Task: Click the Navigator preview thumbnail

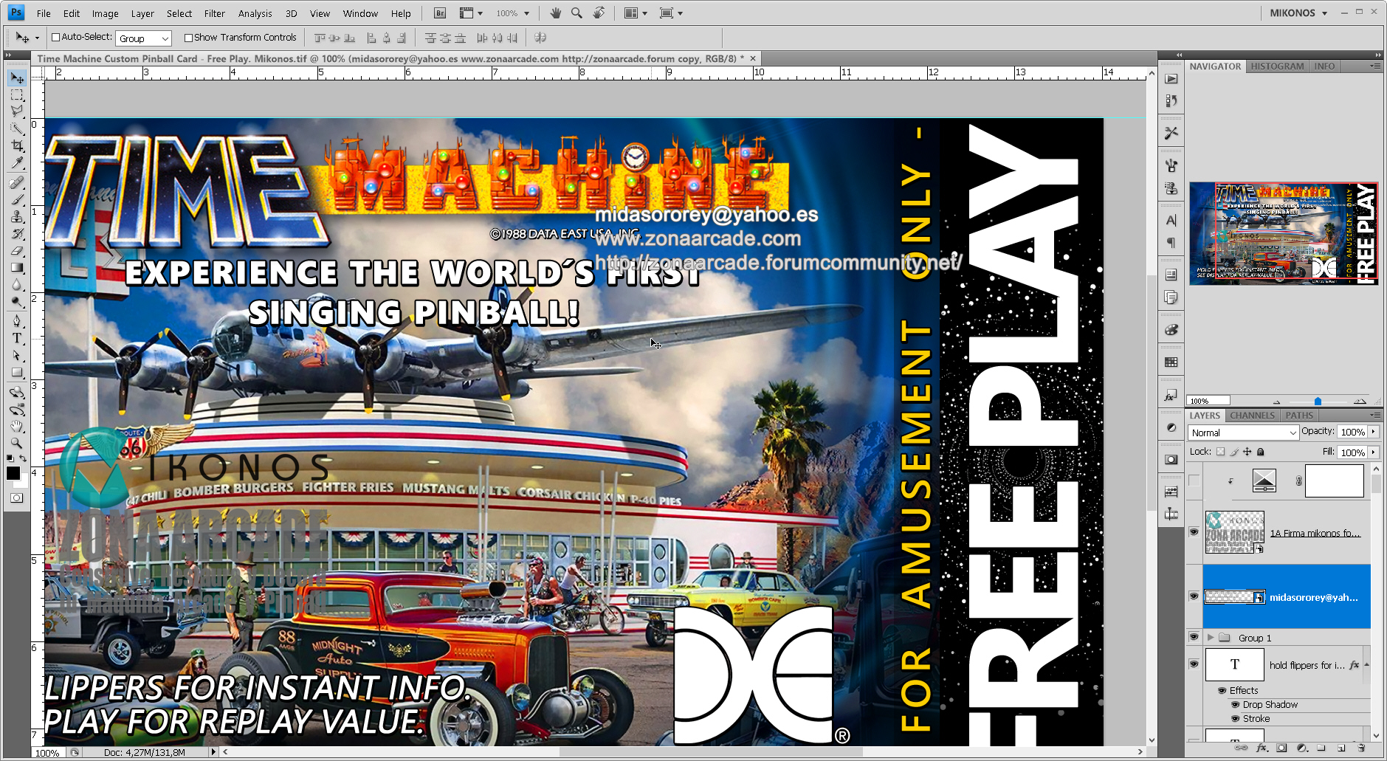Action: click(1284, 233)
